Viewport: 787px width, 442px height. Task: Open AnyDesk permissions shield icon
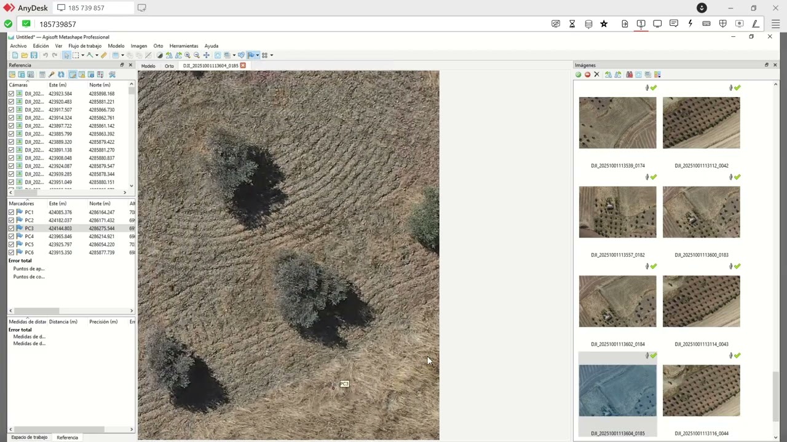[x=722, y=24]
